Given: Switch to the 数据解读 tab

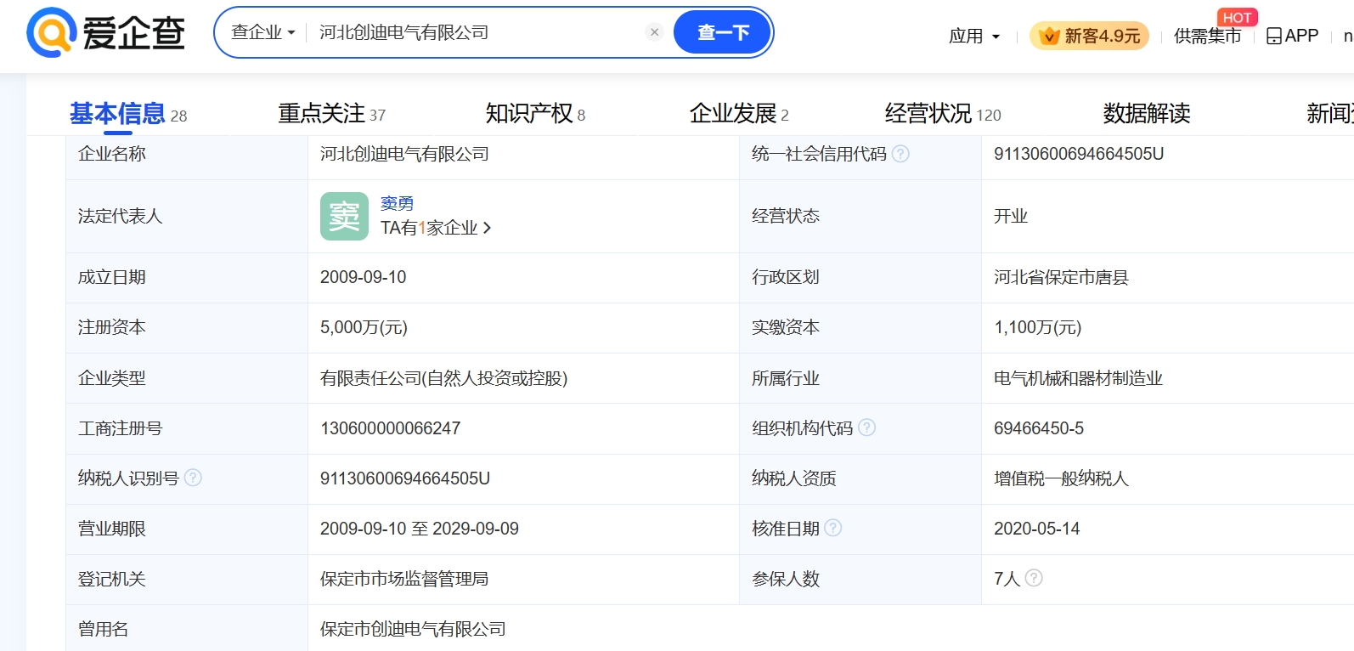Looking at the screenshot, I should 1147,113.
